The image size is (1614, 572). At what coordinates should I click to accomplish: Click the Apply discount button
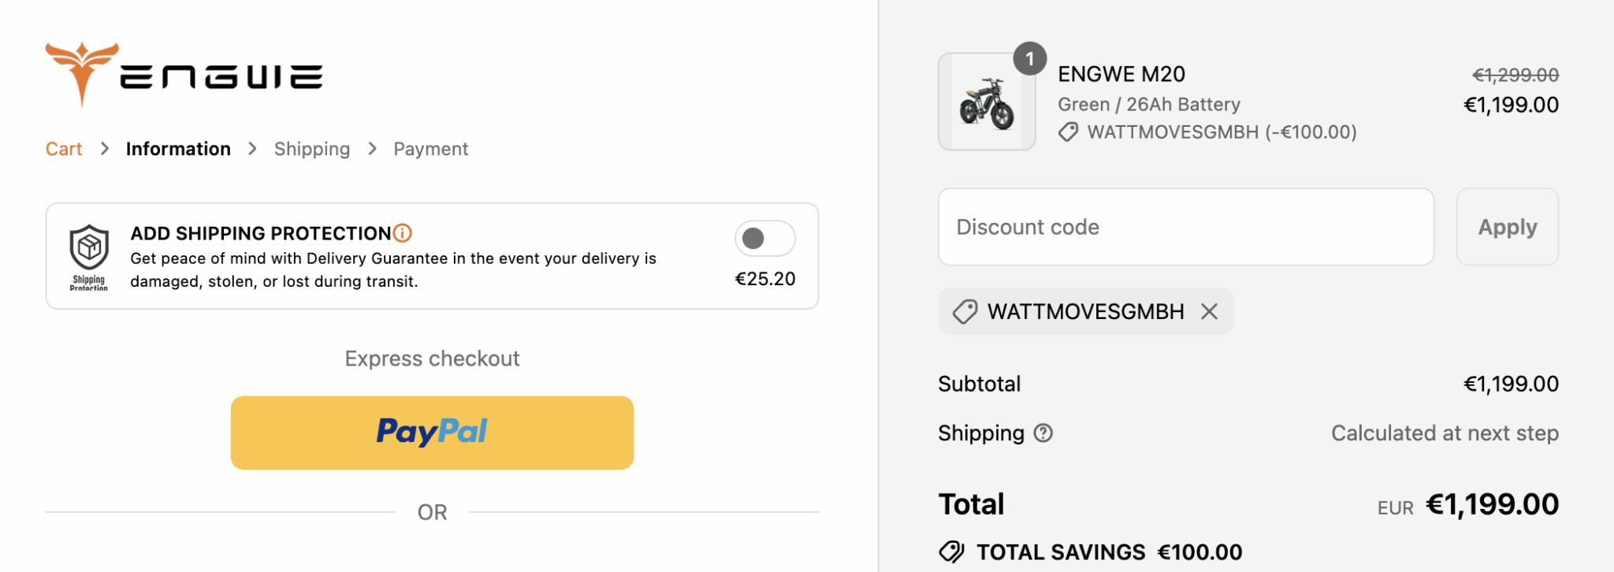pyautogui.click(x=1508, y=227)
